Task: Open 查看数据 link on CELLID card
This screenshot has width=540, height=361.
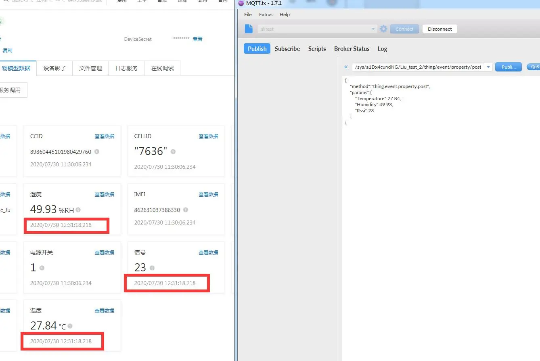Action: 208,136
